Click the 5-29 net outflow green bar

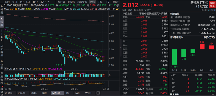pyautogui.click(x=184, y=53)
